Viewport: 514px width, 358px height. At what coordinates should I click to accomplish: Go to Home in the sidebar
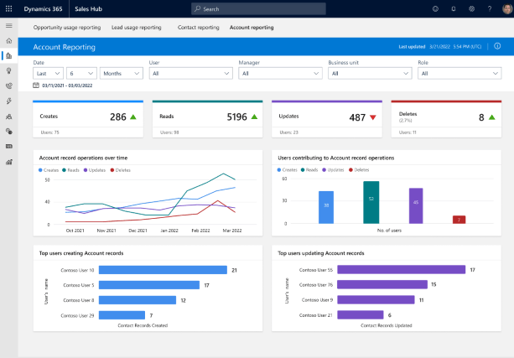(x=8, y=40)
